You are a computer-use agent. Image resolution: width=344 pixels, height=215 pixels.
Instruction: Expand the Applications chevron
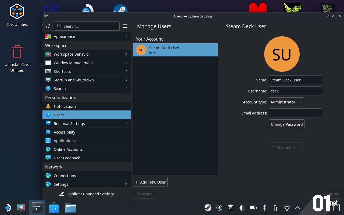pyautogui.click(x=126, y=141)
